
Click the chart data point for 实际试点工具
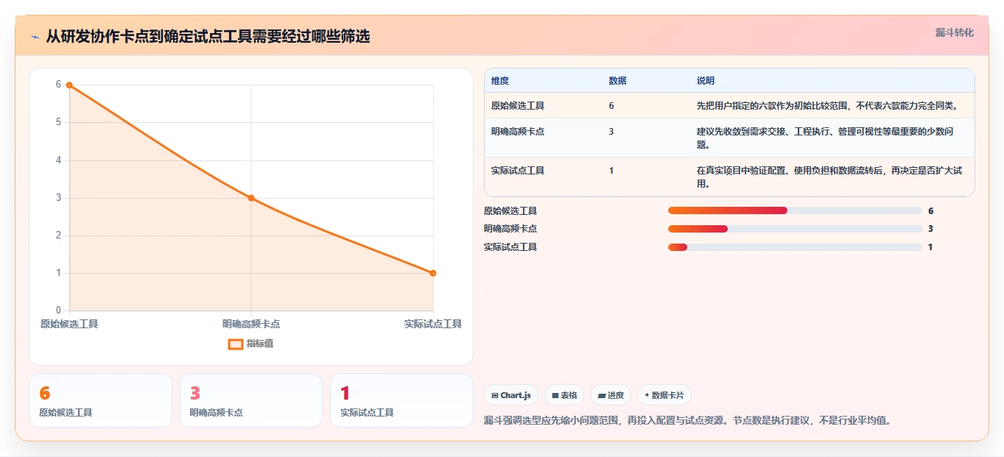[433, 273]
